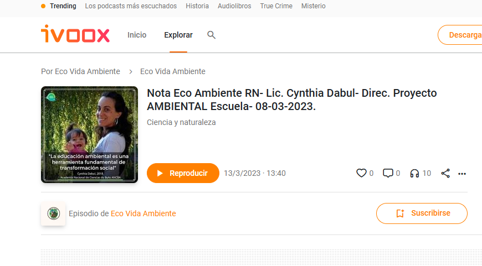Open the search magnifier icon

211,35
